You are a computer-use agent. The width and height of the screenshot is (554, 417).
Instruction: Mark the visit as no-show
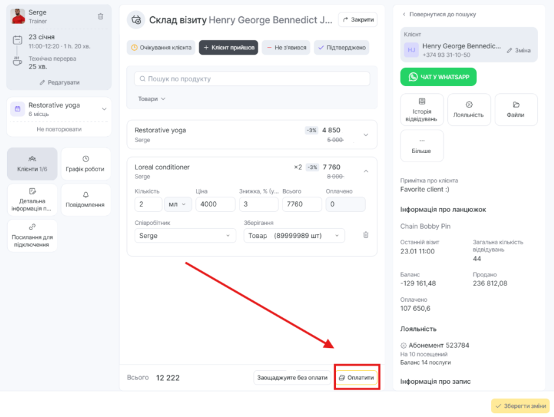coord(285,48)
